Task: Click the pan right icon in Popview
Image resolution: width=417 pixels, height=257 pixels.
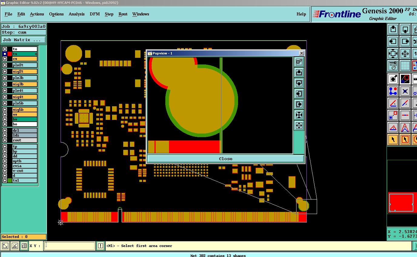Action: [299, 104]
